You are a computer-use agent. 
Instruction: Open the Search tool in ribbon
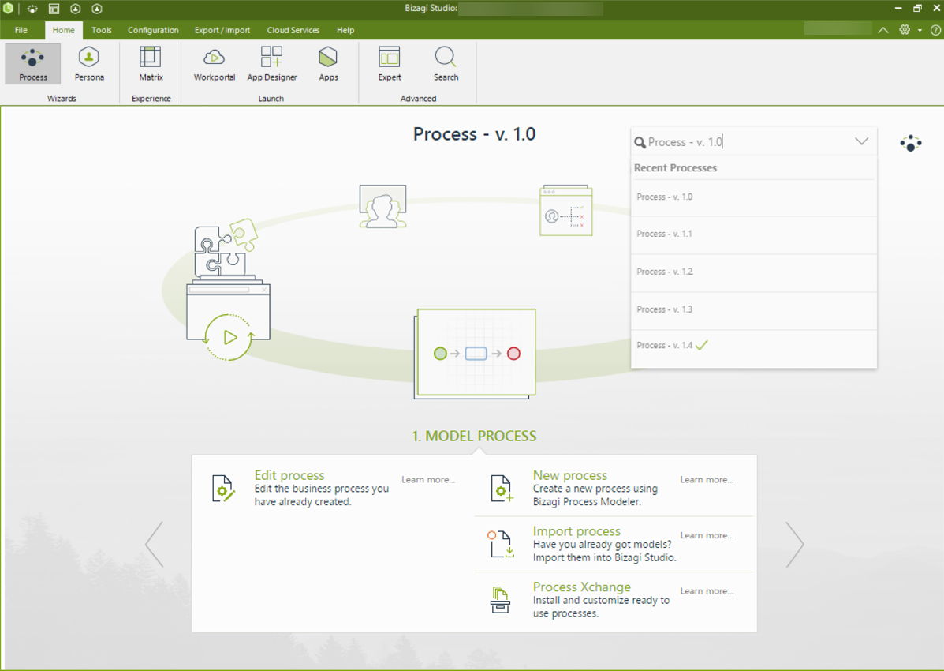[446, 64]
